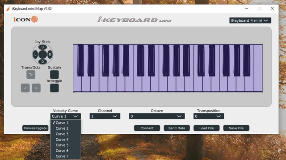Pick Curve 5 velocity option
Viewport: 286px width, 160px height.
tap(66, 145)
